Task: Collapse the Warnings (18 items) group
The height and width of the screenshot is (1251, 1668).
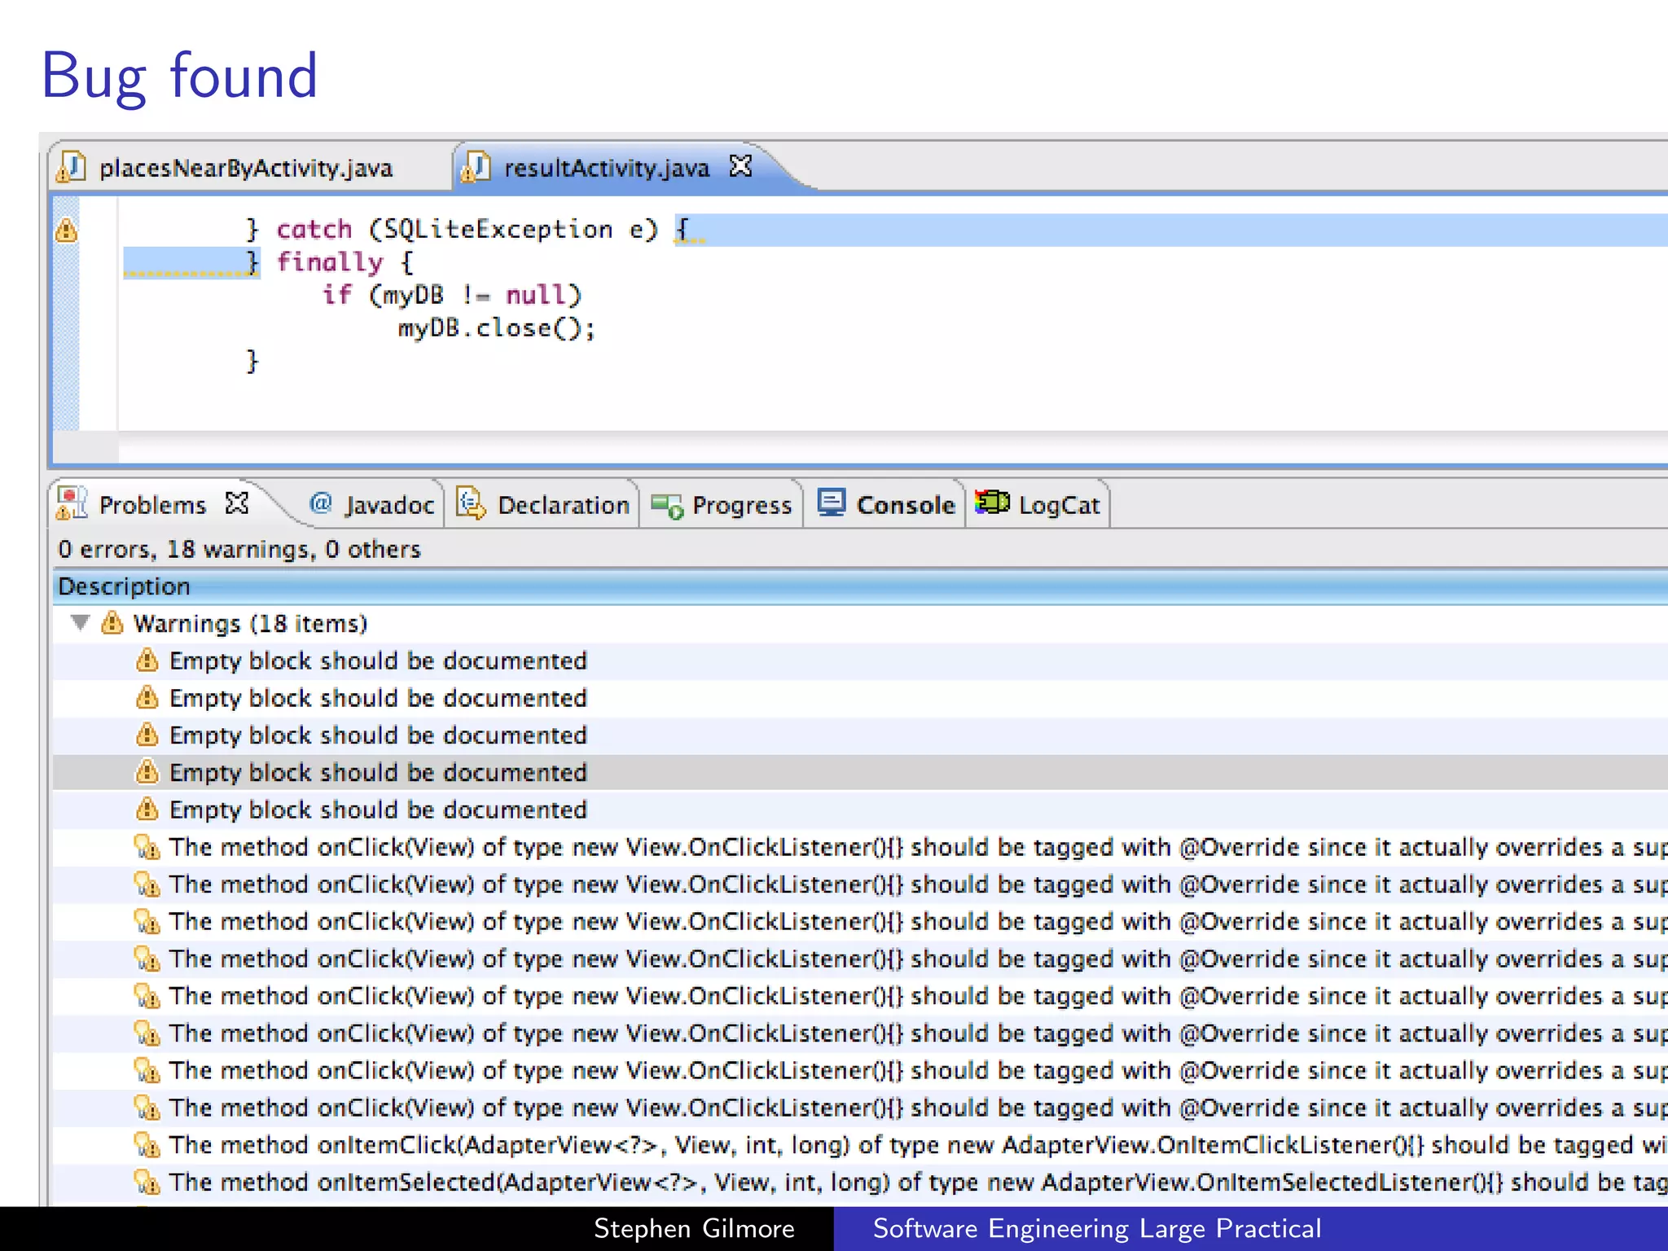Action: tap(80, 623)
